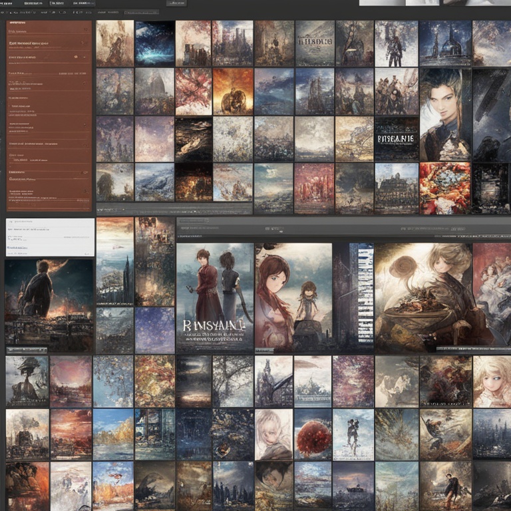Select the man overlooking burning city image
This screenshot has width=511, height=511.
(x=49, y=305)
